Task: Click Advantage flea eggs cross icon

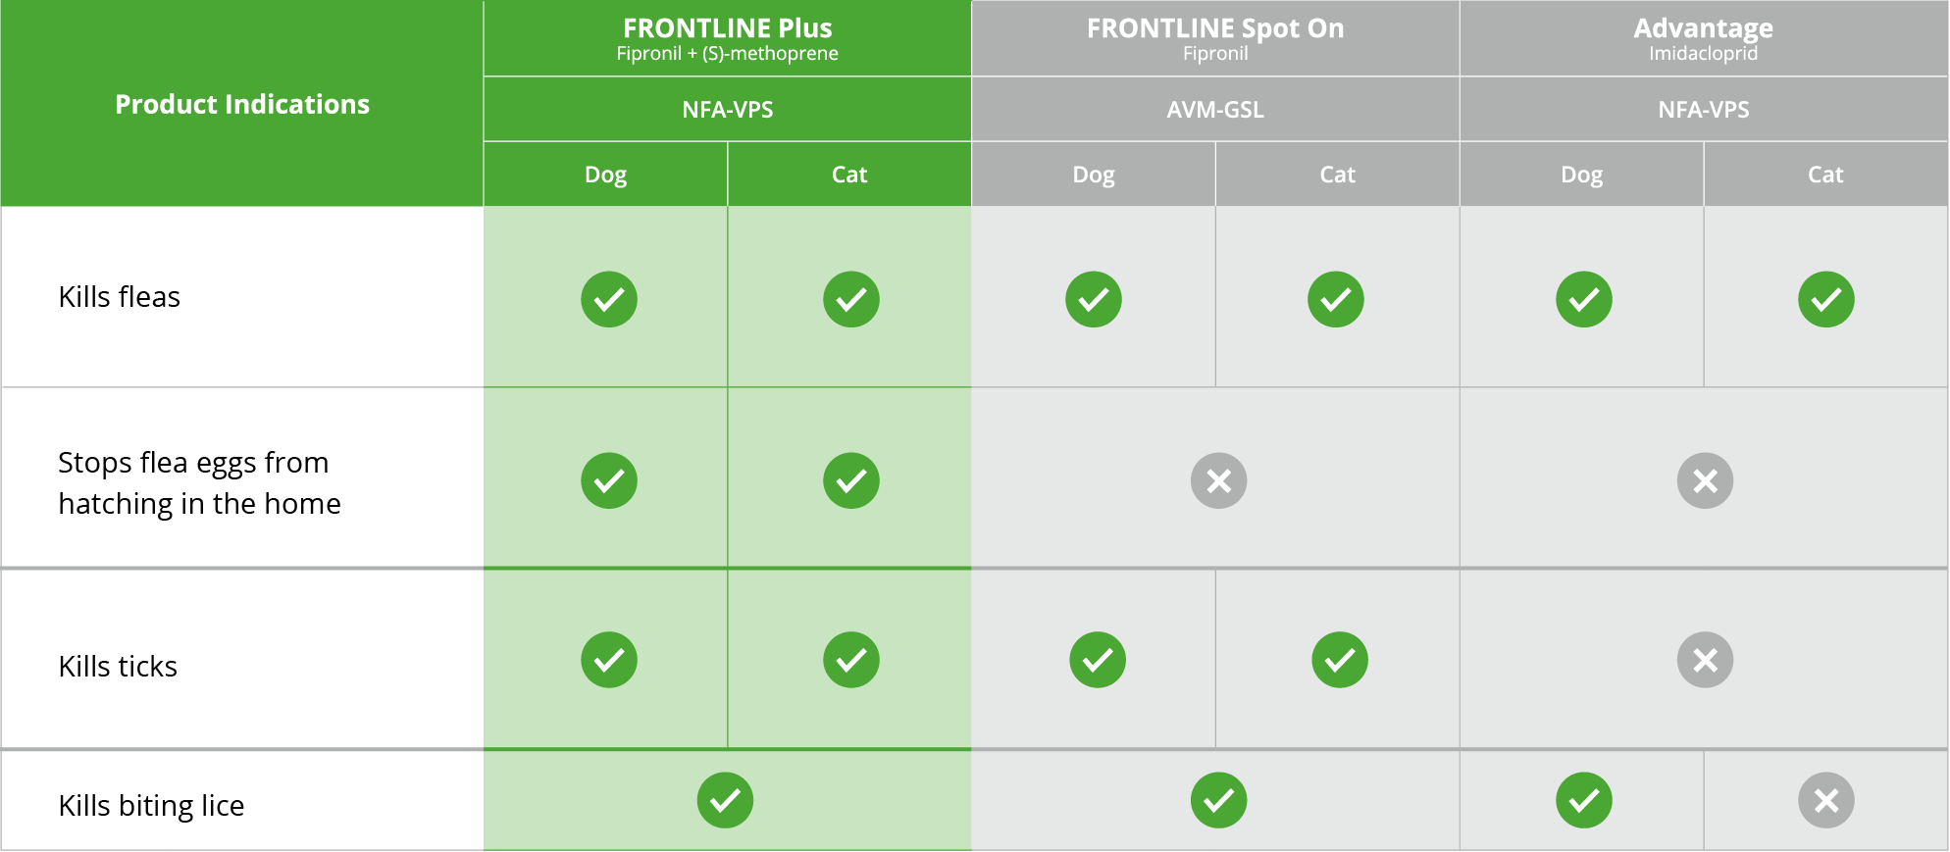Action: (x=1705, y=480)
